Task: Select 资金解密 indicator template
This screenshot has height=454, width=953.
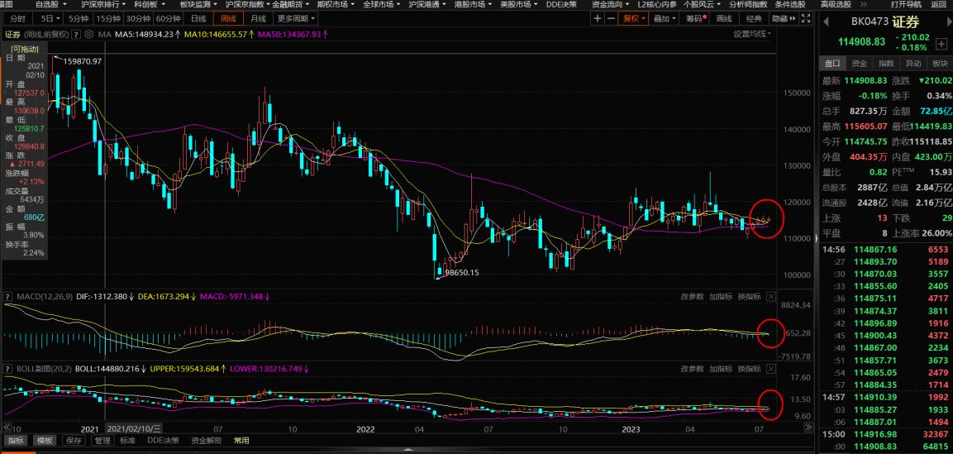Action: click(x=206, y=441)
